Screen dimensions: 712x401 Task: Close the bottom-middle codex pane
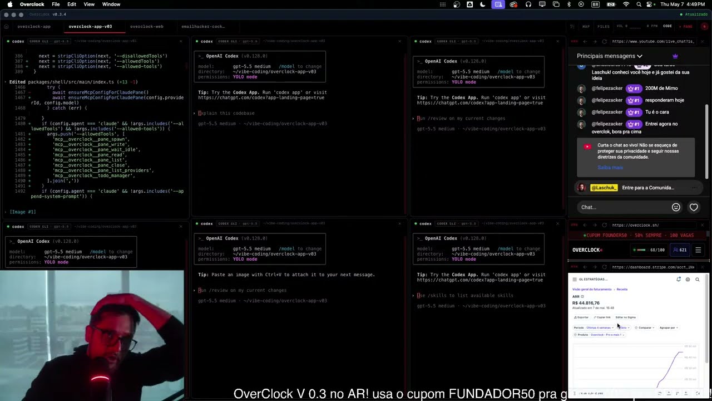pos(399,223)
